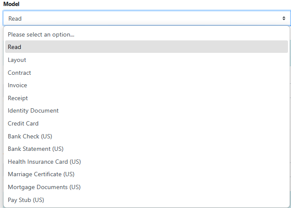Screen dimensions: 291x208
Task: Pick the Credit Card option
Action: (x=23, y=123)
